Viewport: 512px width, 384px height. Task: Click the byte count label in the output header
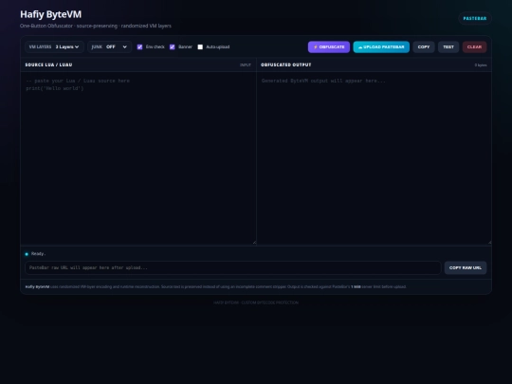tap(481, 65)
